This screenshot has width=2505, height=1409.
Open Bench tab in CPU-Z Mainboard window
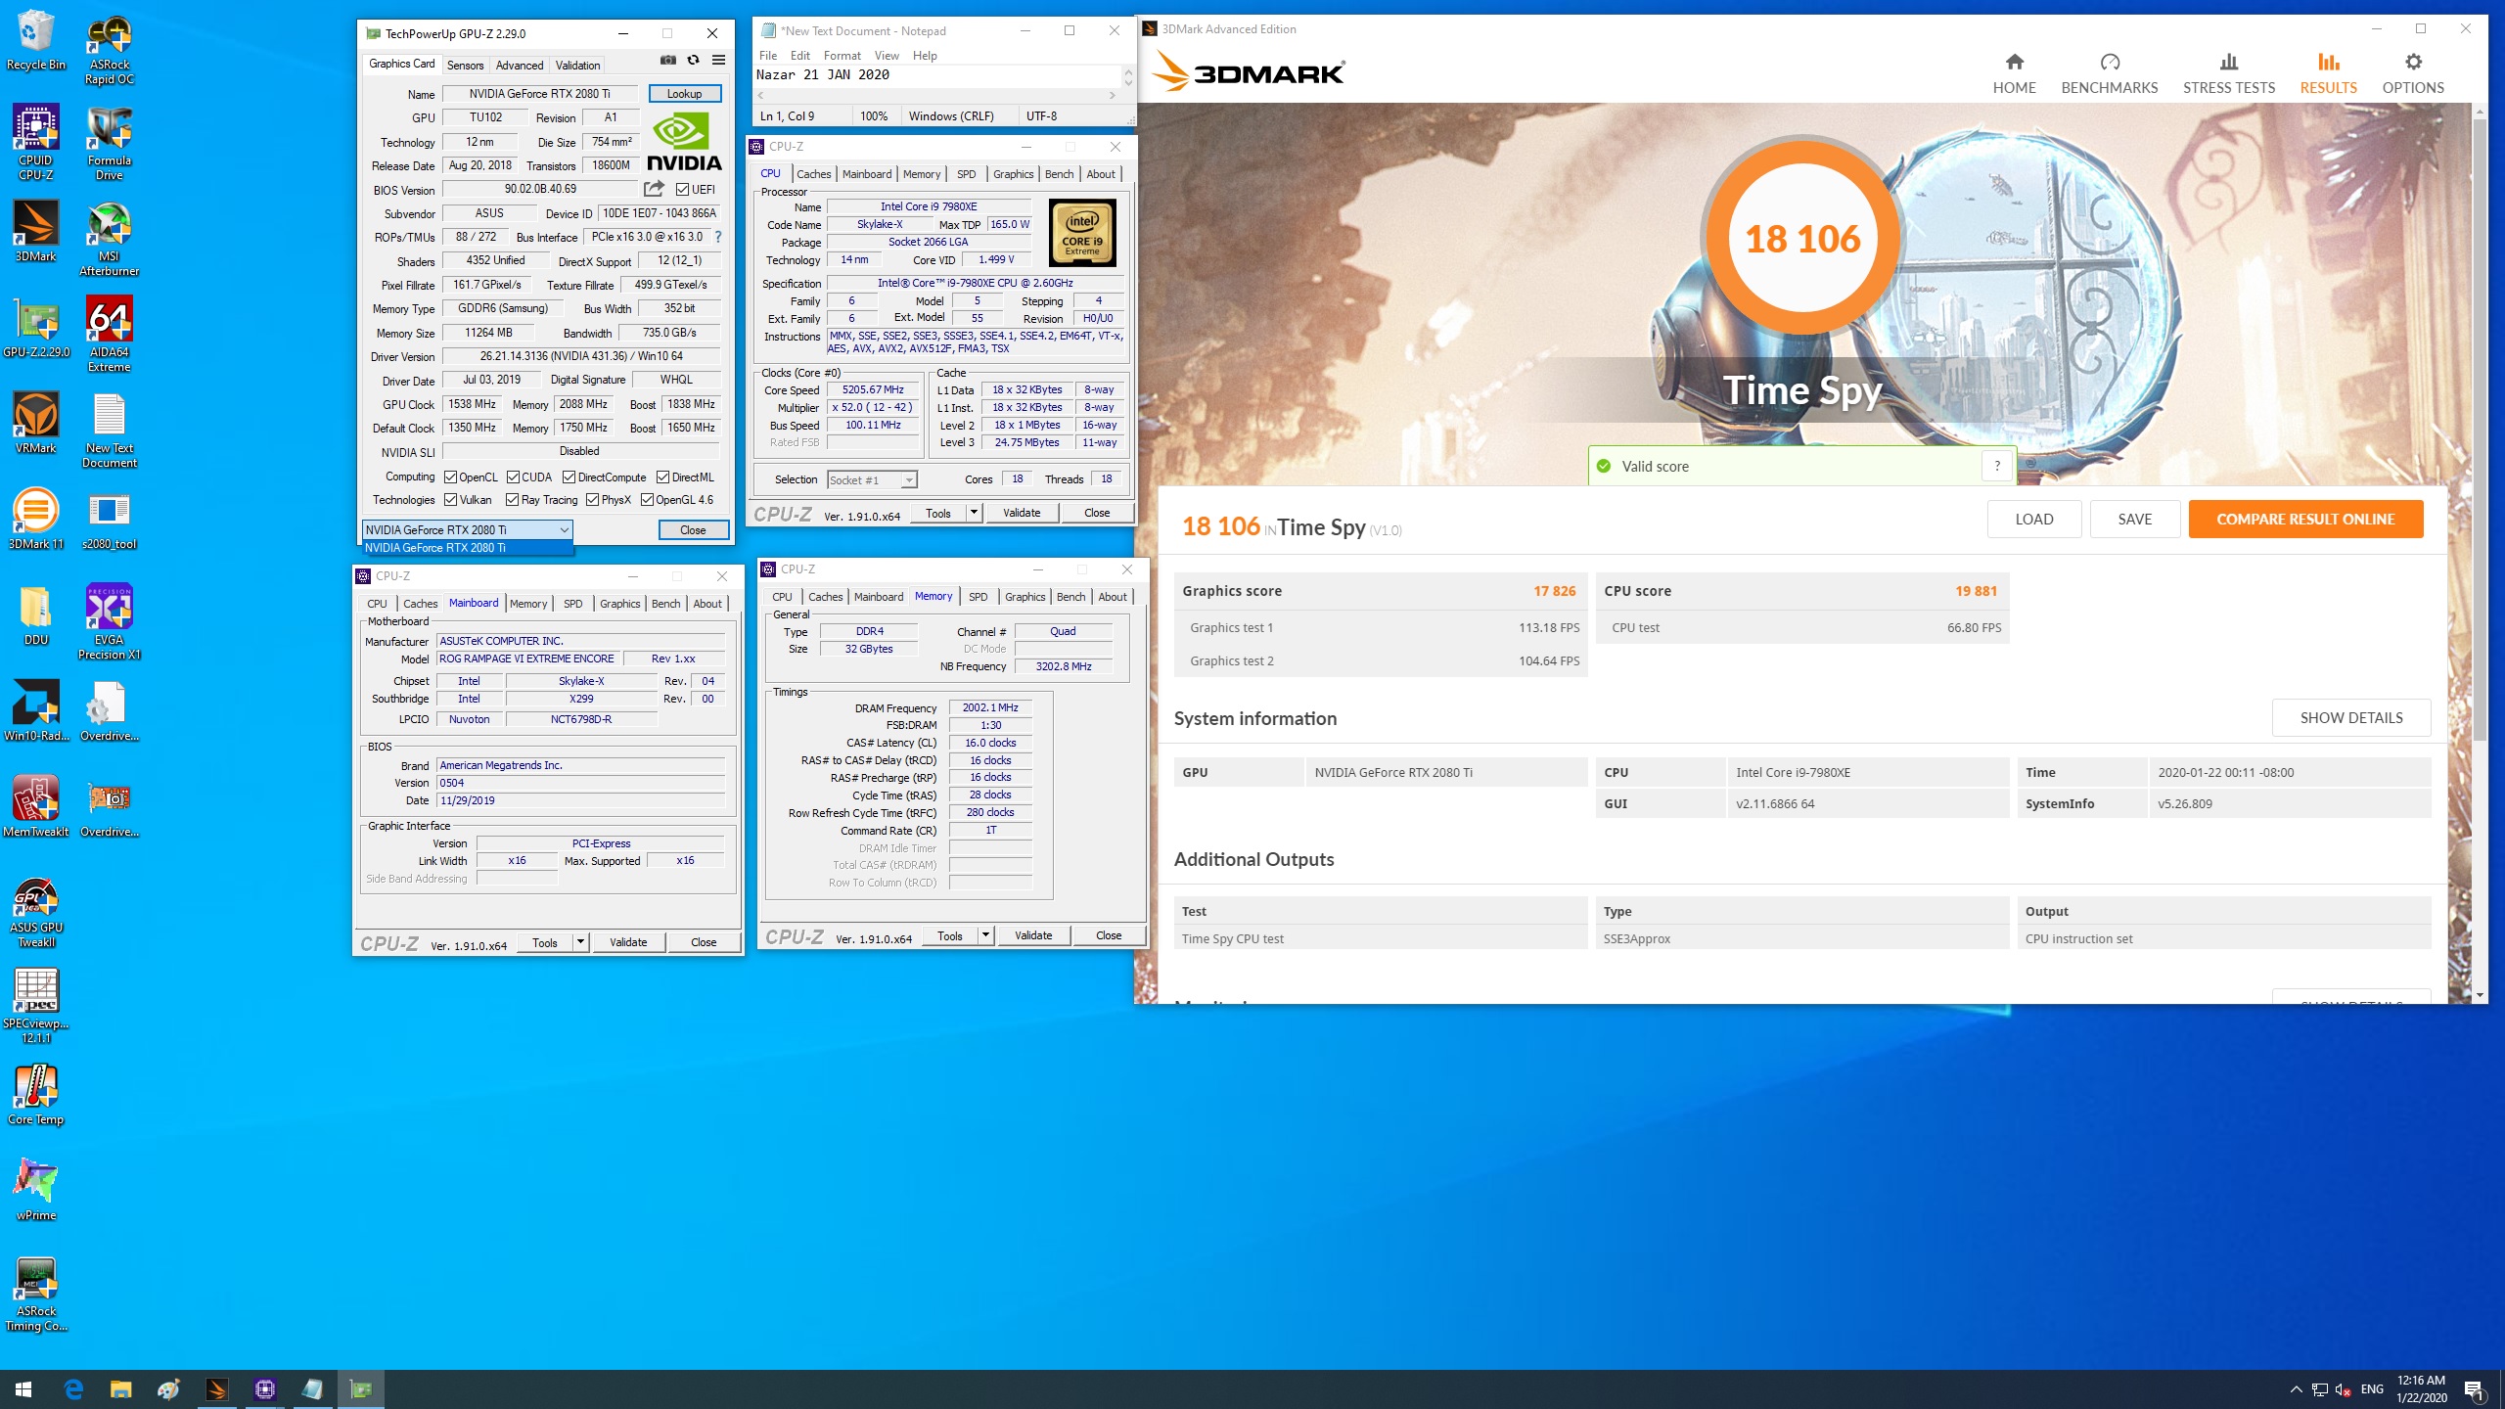click(x=665, y=604)
